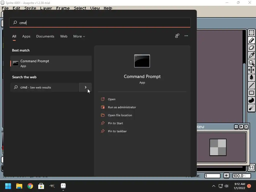Screen dimensions: 256x192
Task: Open the Sprite menu in Aseprite
Action: coord(30,8)
